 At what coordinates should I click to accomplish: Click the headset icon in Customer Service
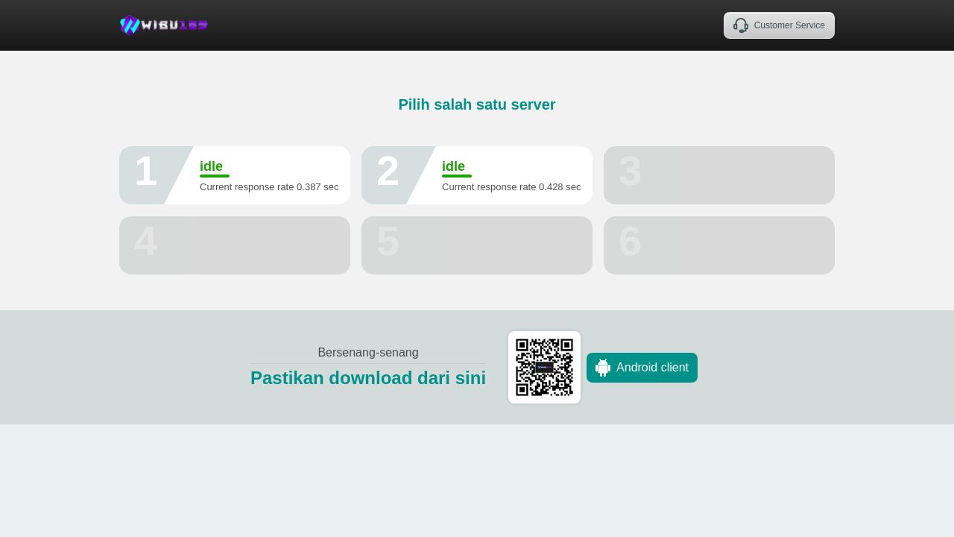(x=741, y=25)
